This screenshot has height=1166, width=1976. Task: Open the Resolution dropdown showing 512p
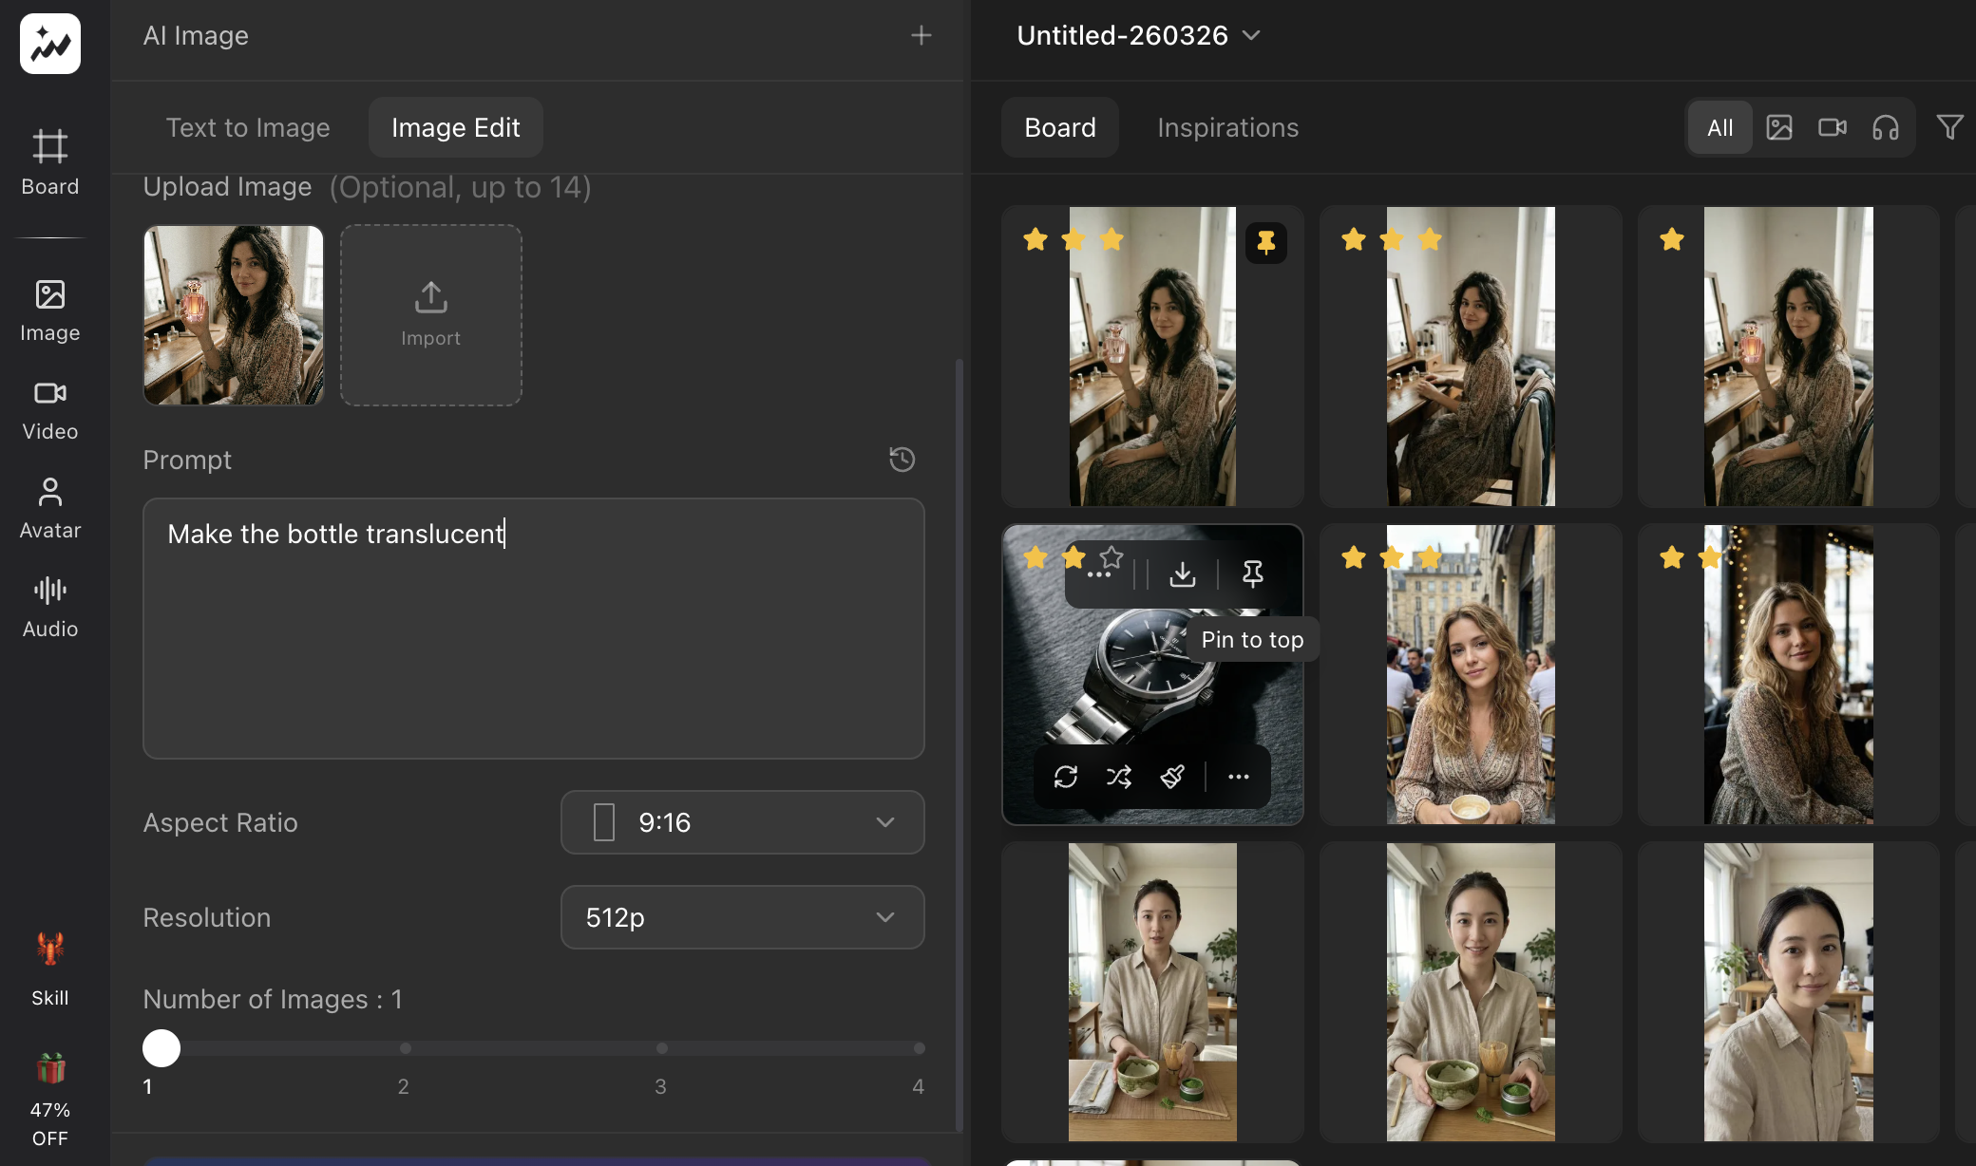pos(742,917)
